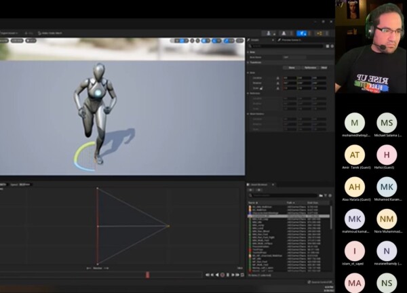This screenshot has width=407, height=293.
Task: Collapse the Mesh Relative section
Action: (x=249, y=115)
